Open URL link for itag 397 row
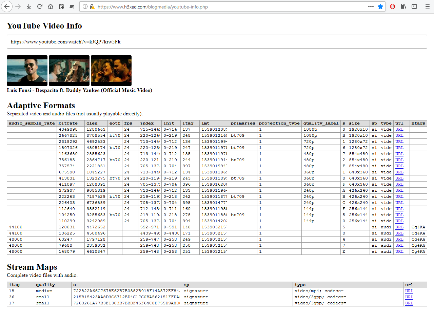Viewport: 434px width, 321px height. click(399, 166)
